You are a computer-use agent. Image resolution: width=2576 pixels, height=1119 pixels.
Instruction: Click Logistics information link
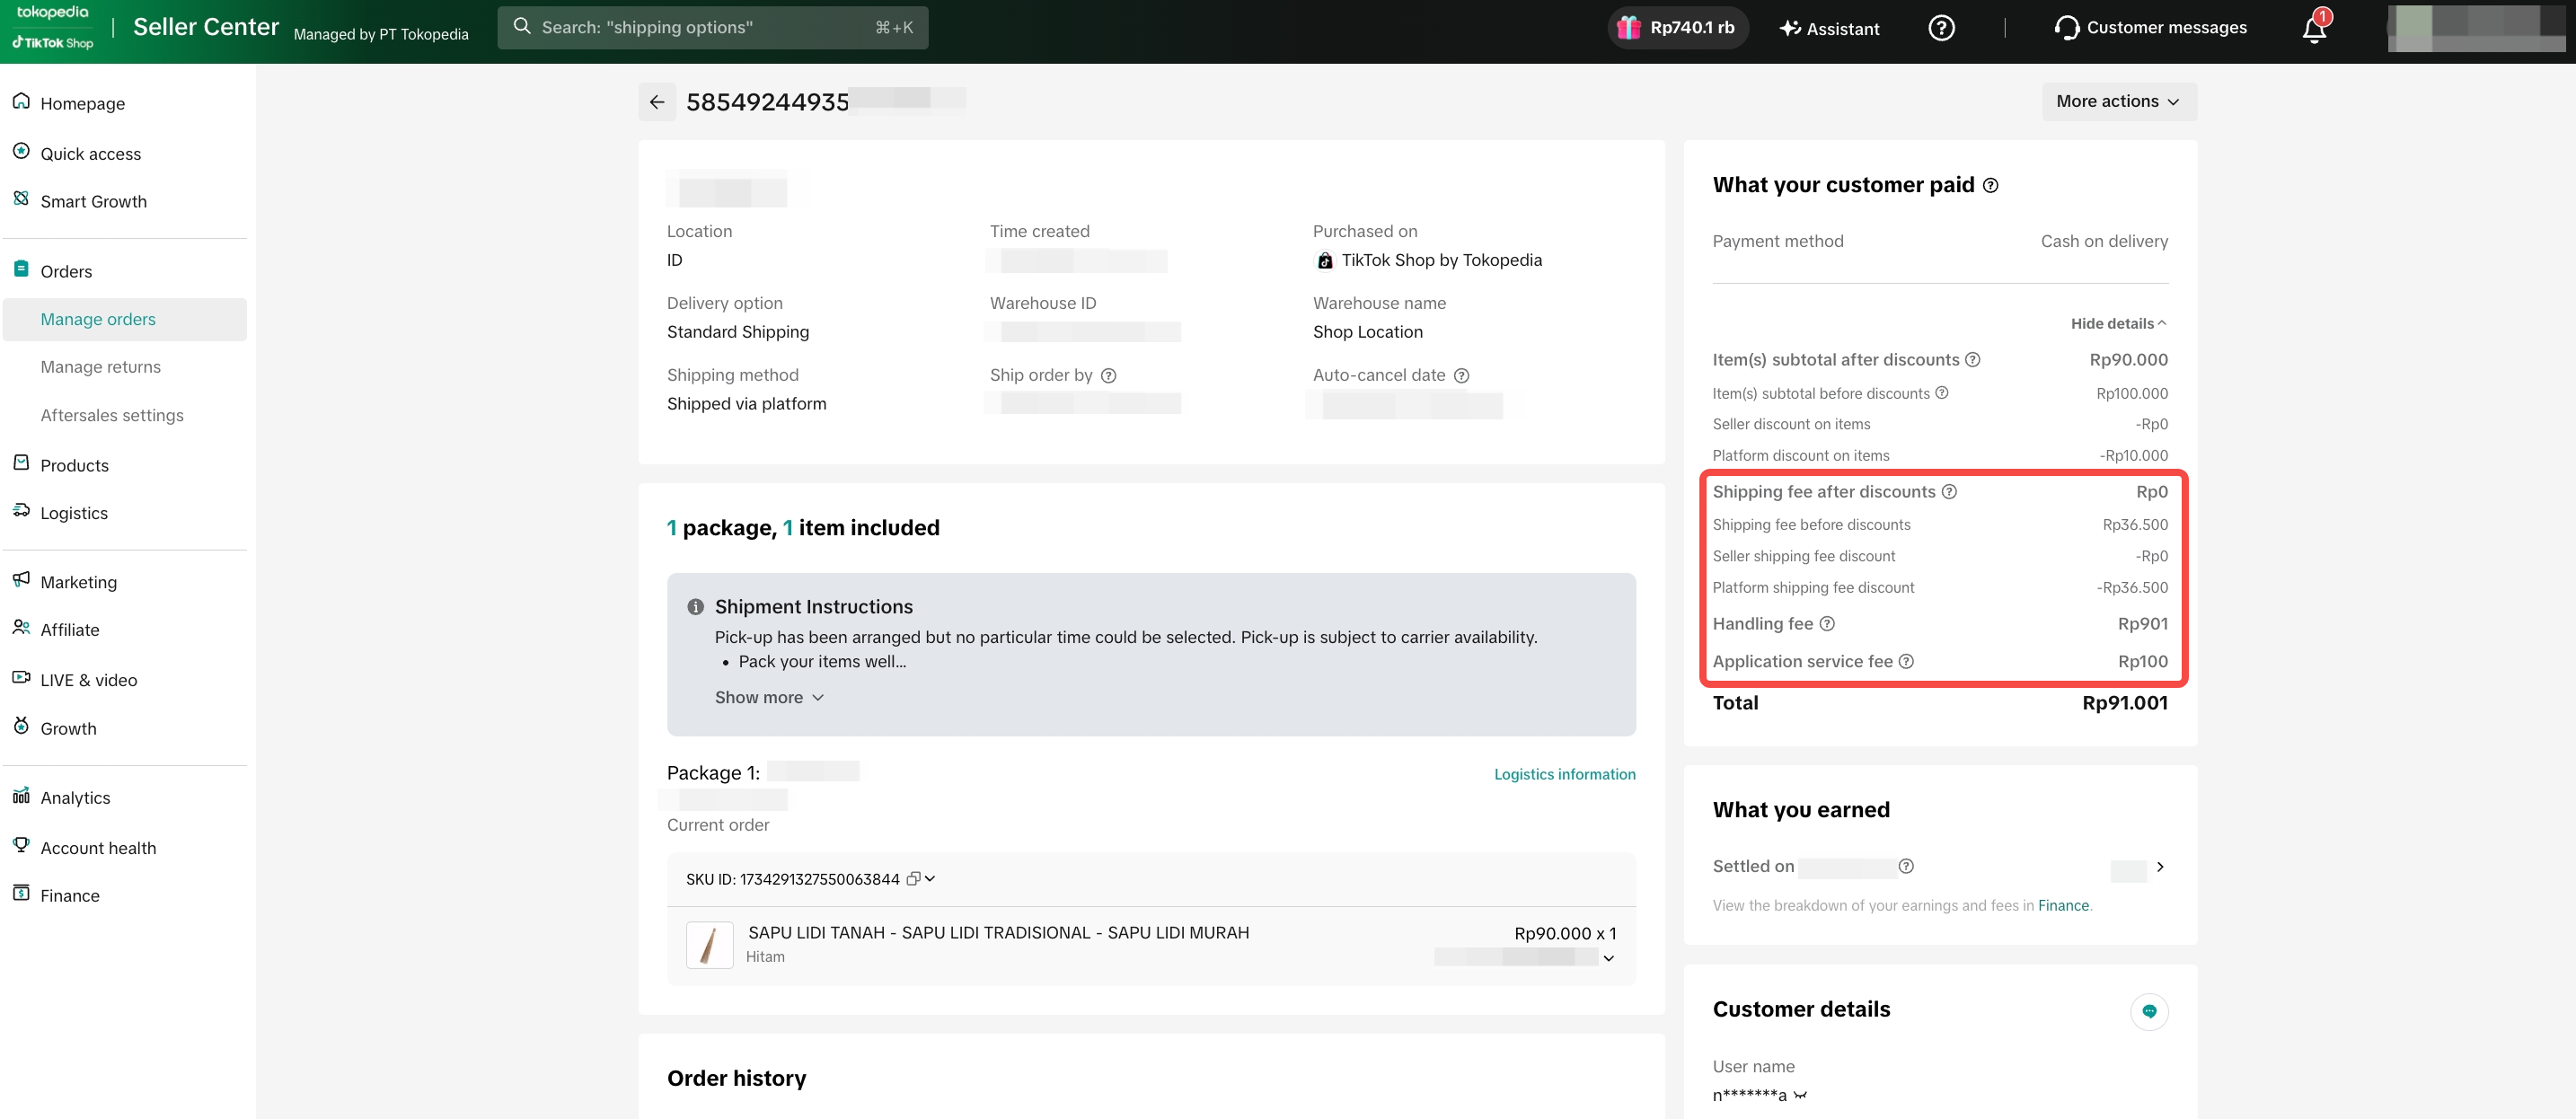click(x=1564, y=775)
